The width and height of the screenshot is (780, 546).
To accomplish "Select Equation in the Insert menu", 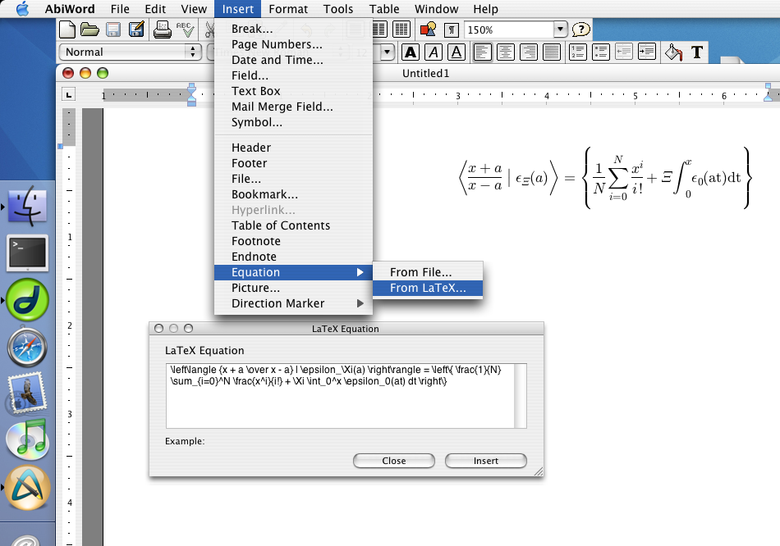I will click(293, 272).
